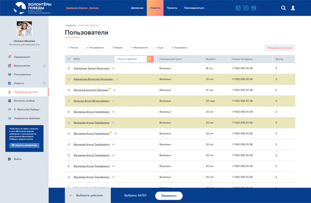Click Наталья Ивлеева's profile photo
311x203 pixels.
click(24, 29)
